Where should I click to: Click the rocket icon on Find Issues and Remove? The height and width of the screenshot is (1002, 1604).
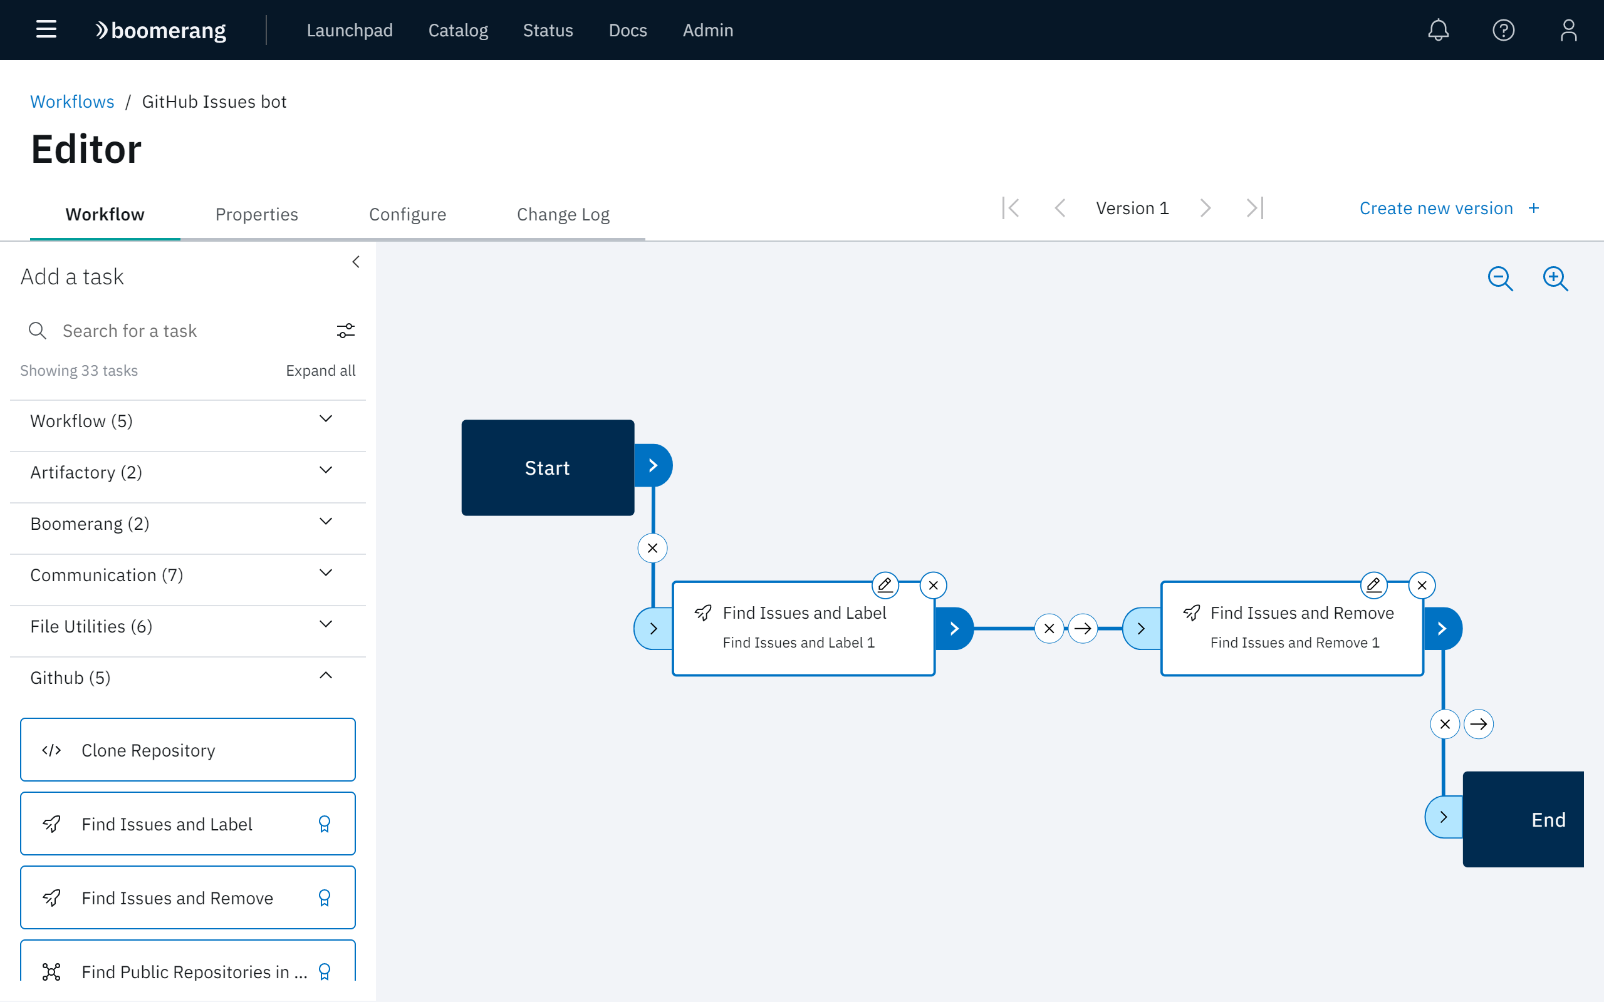point(1193,611)
